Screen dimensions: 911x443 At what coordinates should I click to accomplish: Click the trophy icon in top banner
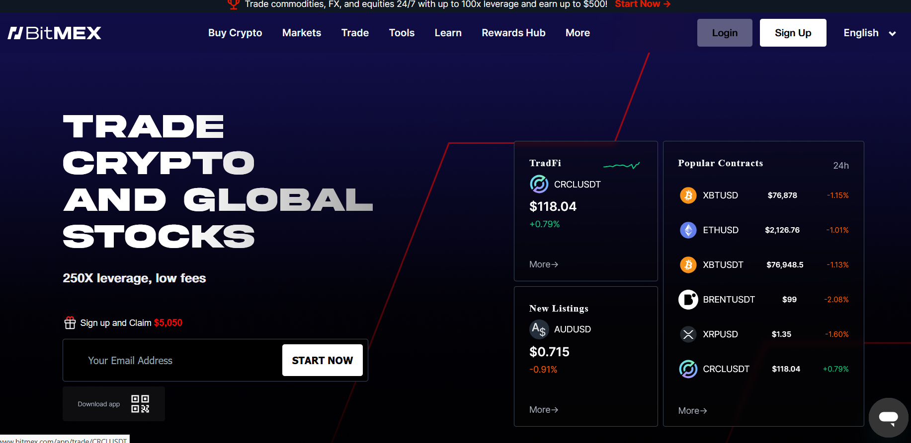[233, 4]
